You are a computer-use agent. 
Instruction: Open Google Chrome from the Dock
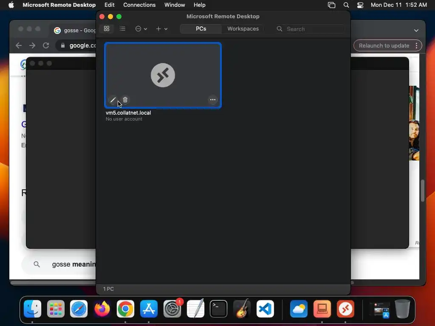125,309
